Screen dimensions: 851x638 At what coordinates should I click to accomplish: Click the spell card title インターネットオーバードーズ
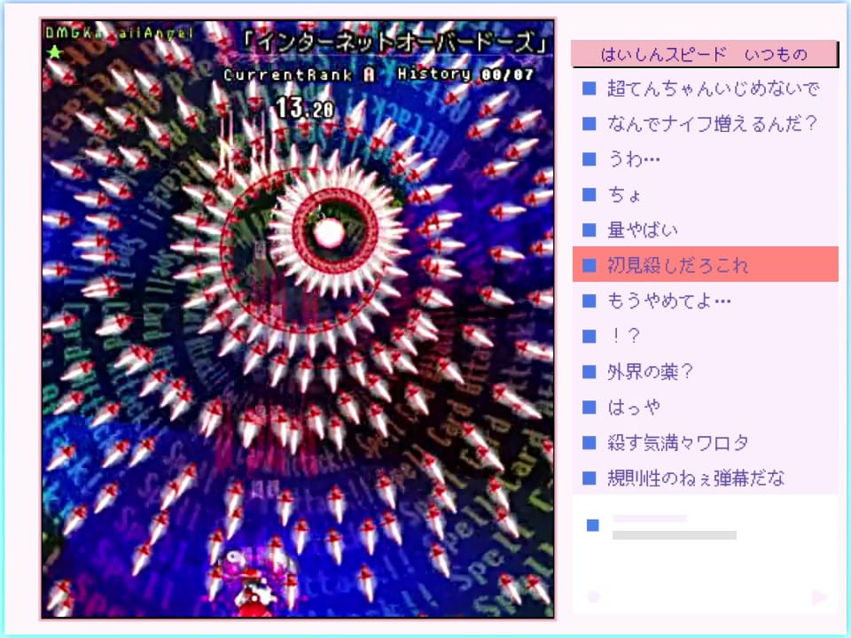point(394,43)
